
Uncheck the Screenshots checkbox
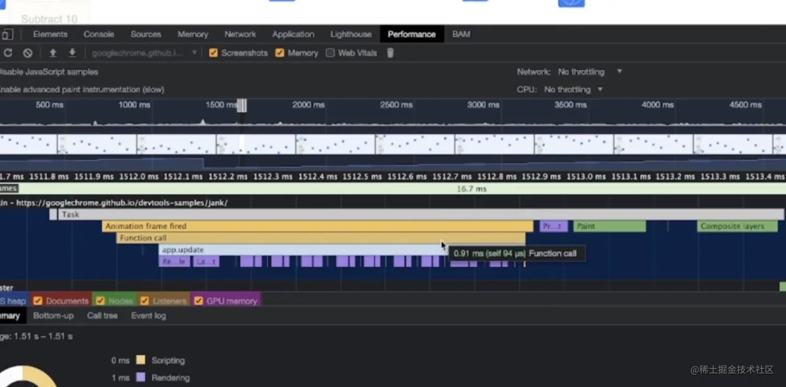213,53
